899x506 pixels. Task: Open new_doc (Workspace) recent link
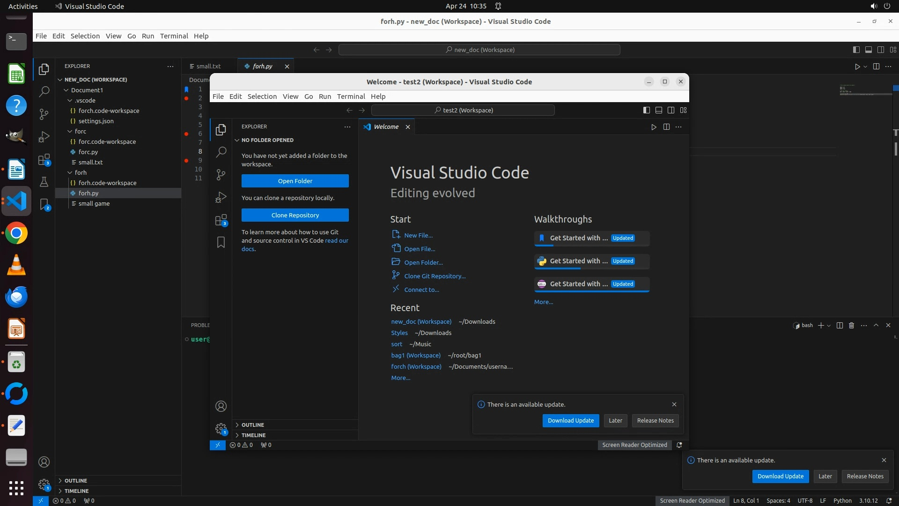[x=421, y=321]
